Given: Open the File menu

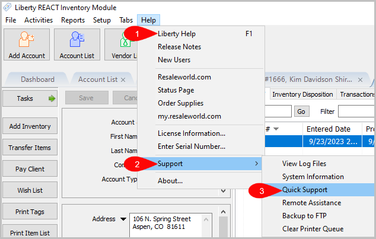Looking at the screenshot, I should point(11,20).
